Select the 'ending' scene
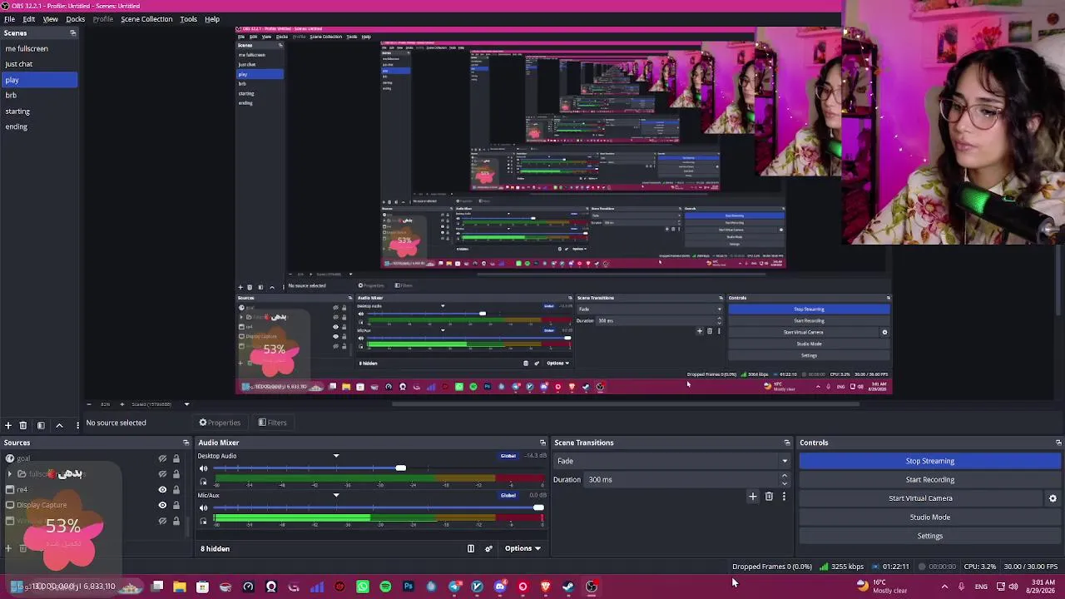The height and width of the screenshot is (599, 1065). pyautogui.click(x=39, y=127)
